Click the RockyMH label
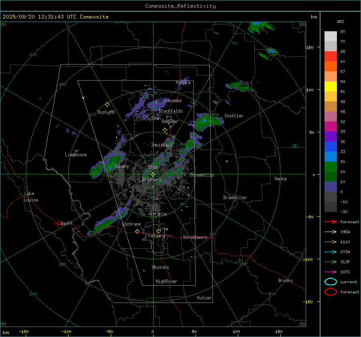 106,112
